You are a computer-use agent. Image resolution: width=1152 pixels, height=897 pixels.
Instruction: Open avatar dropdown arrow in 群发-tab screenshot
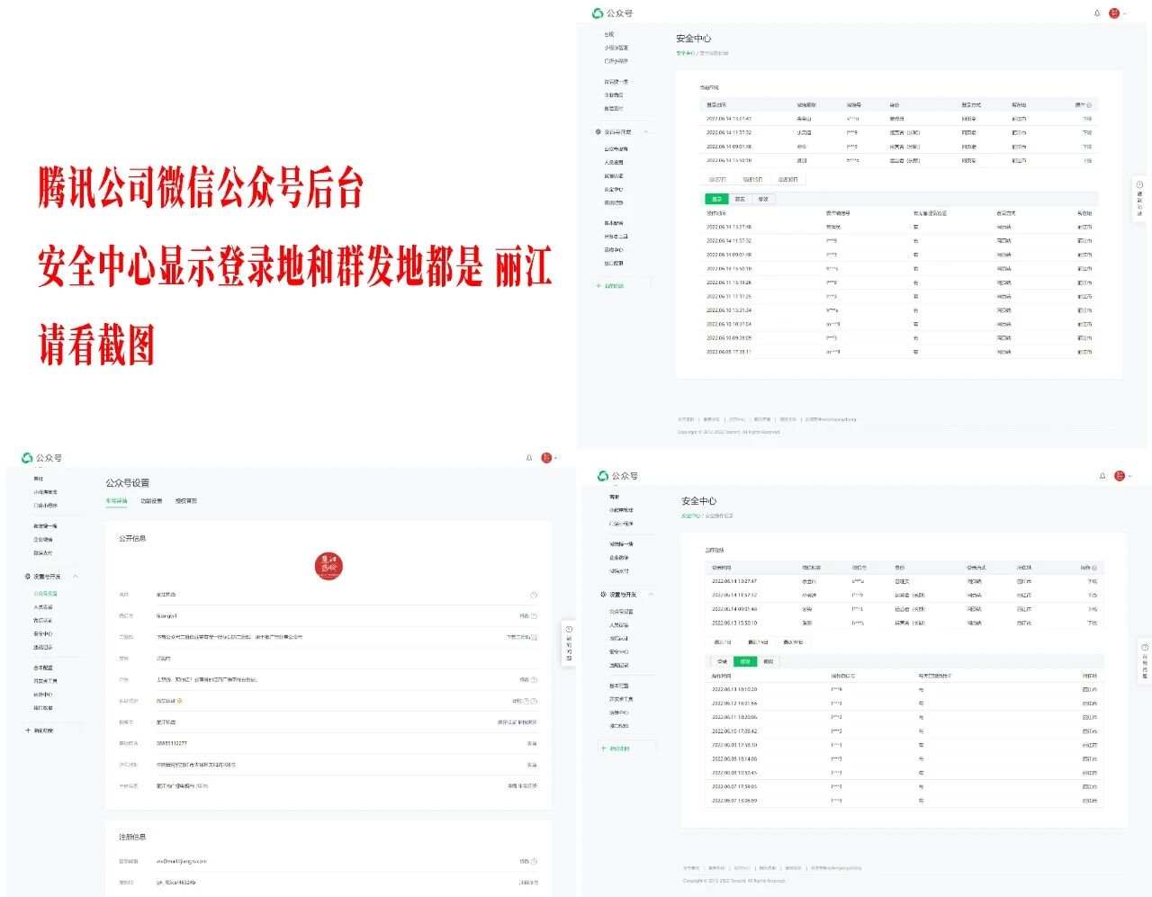tap(1129, 476)
